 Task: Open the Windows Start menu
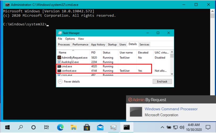click(7, 127)
